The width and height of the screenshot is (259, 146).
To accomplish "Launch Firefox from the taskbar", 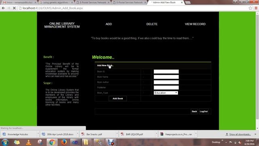I will click(x=64, y=142).
